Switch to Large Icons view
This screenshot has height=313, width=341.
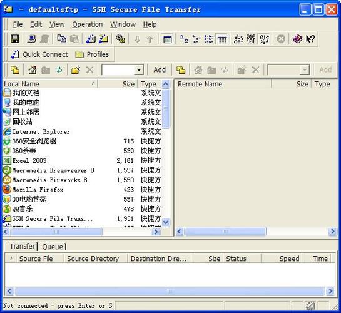[184, 39]
